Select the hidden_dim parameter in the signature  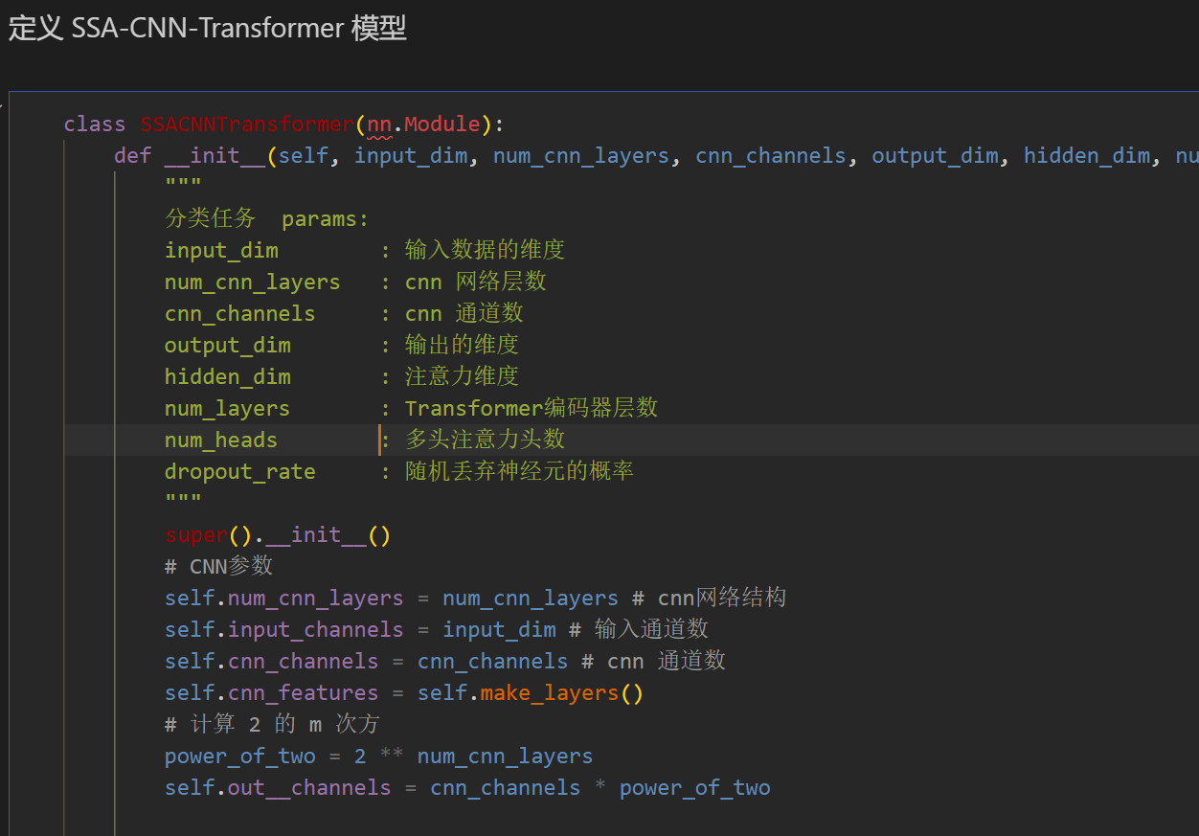(1087, 155)
